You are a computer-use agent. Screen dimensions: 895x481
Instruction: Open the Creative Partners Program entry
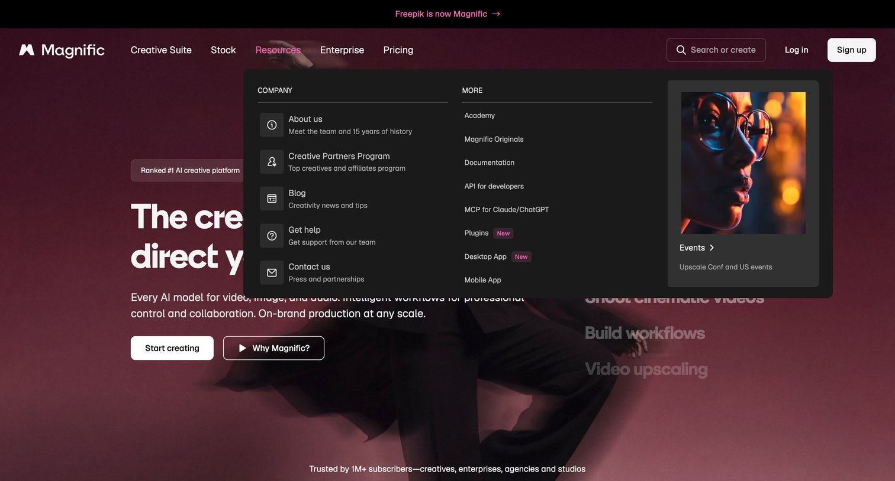[x=353, y=162]
